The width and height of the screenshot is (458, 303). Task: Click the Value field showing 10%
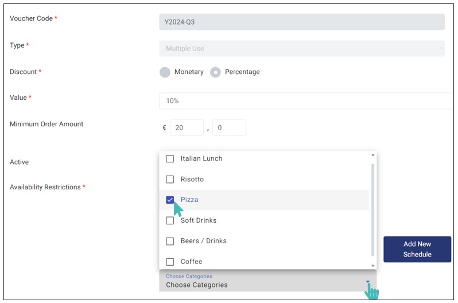tap(305, 101)
